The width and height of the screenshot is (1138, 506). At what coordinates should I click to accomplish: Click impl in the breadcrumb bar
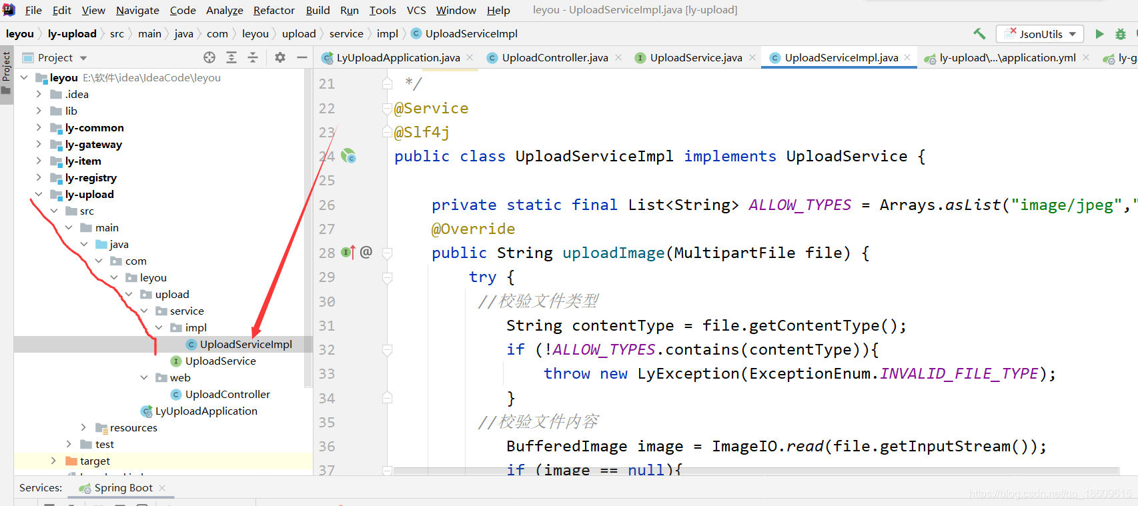tap(387, 33)
